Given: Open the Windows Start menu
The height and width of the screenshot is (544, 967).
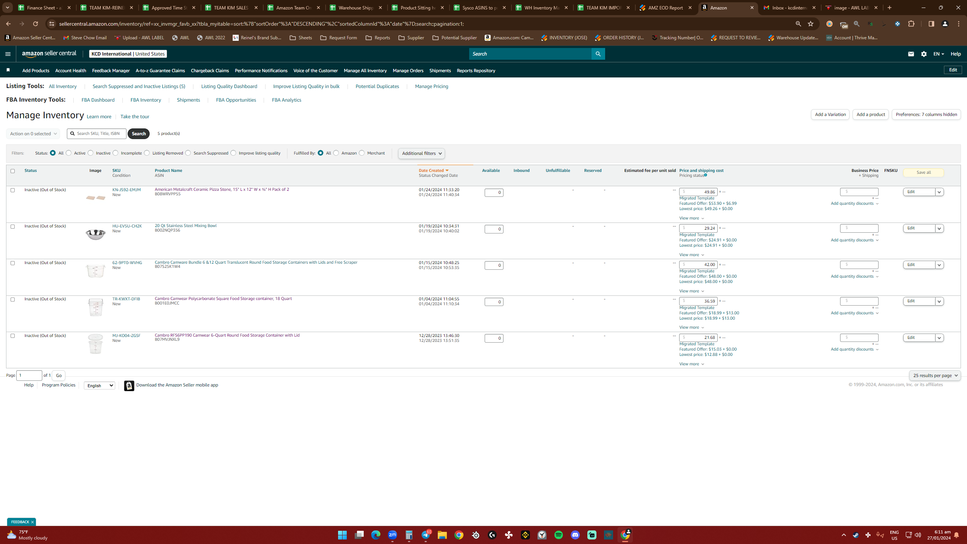Looking at the screenshot, I should [x=343, y=535].
